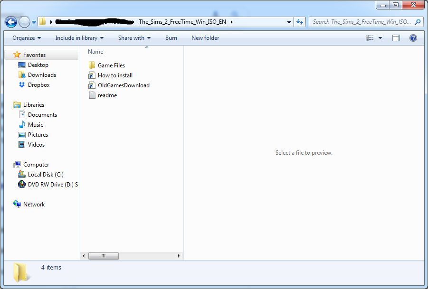
Task: Expand the first breadcrumb arrow after folder icon
Action: (51, 22)
